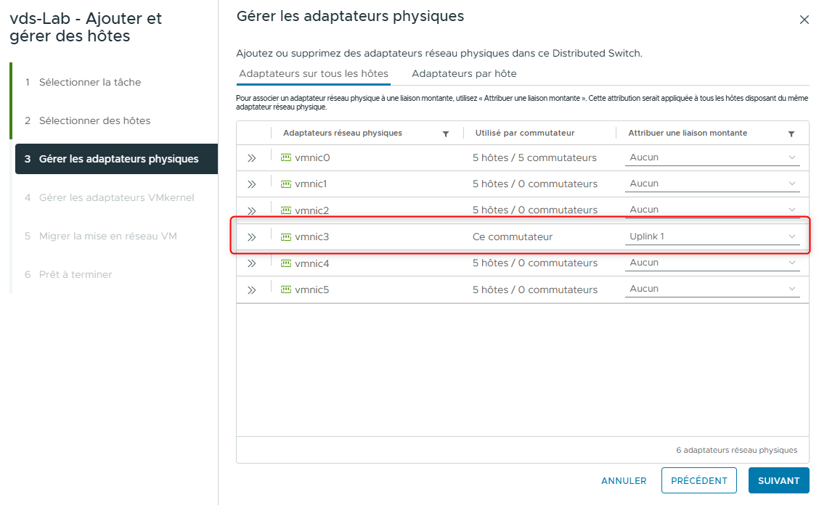Screen dimensions: 819x505
Task: Click the PRÉCÉDENT button
Action: [x=698, y=480]
